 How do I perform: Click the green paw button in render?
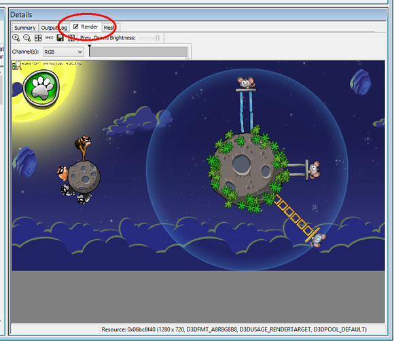(41, 88)
